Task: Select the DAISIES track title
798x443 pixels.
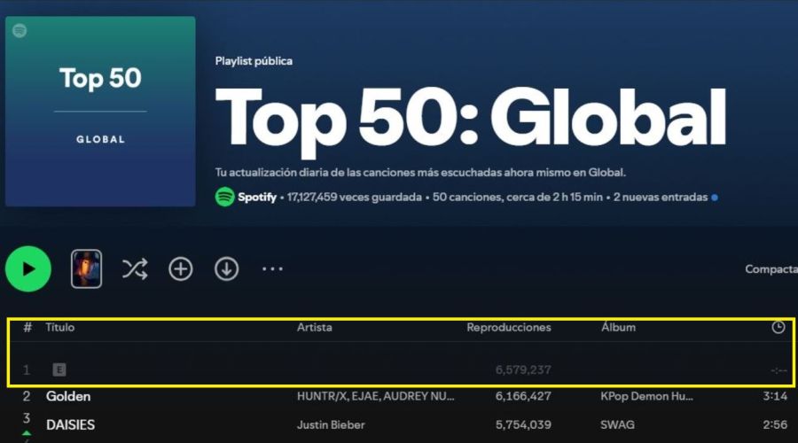Action: (x=70, y=424)
